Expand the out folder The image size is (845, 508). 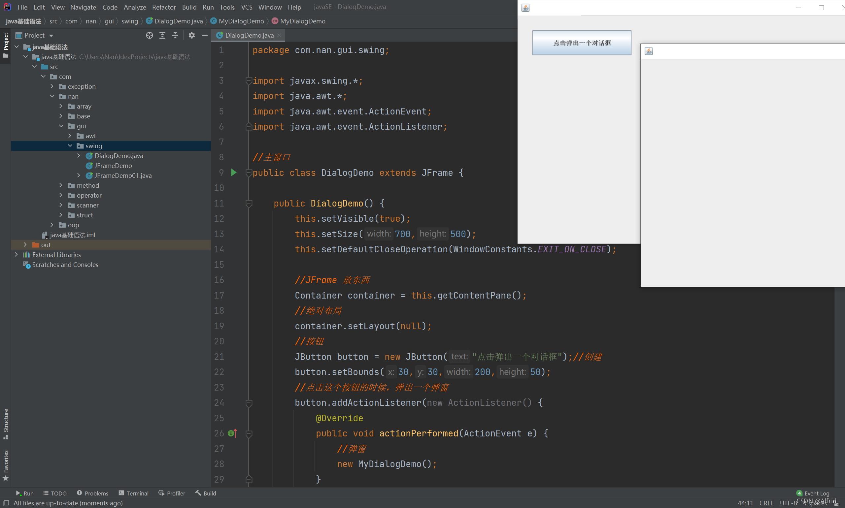[x=25, y=245]
